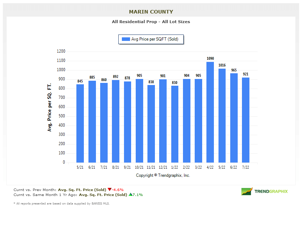This screenshot has height=249, width=302.
Task: Select the 5/21 bar showing 845
Action: pyautogui.click(x=80, y=123)
